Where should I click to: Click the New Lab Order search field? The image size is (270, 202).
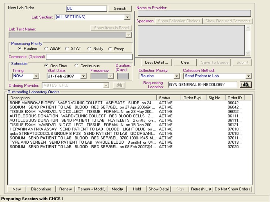[x=86, y=9]
